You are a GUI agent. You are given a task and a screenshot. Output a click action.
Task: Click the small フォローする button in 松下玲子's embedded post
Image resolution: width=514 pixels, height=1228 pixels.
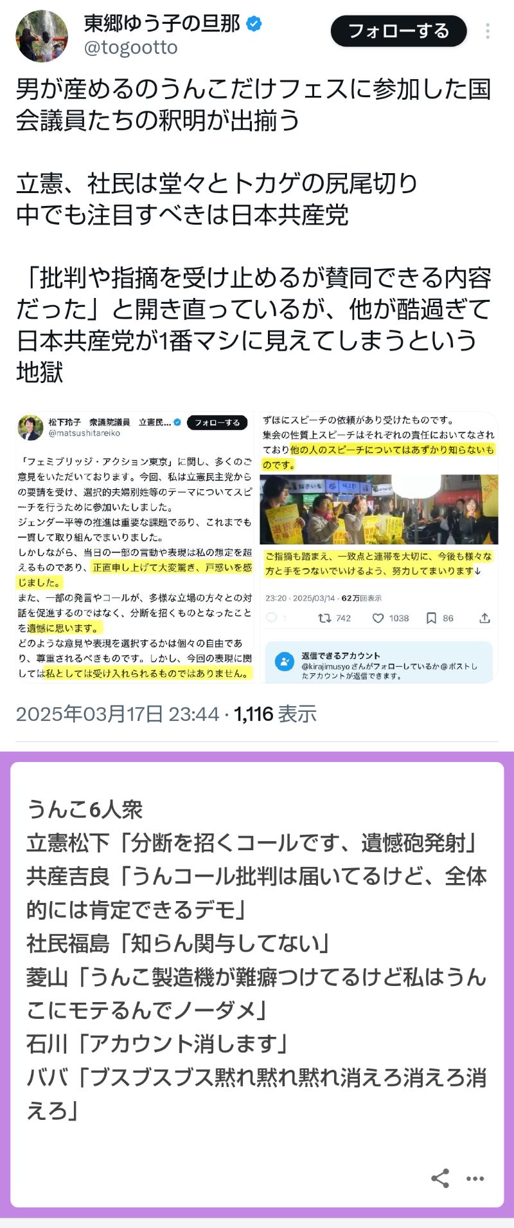(217, 423)
